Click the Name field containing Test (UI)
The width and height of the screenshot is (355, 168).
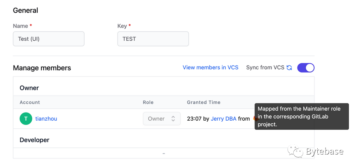pos(49,39)
